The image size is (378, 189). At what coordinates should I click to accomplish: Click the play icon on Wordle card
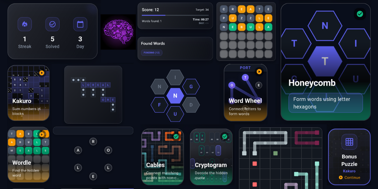click(42, 134)
